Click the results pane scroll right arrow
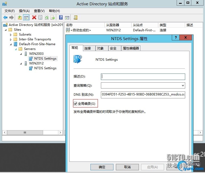205x173 pixels. tap(200, 133)
